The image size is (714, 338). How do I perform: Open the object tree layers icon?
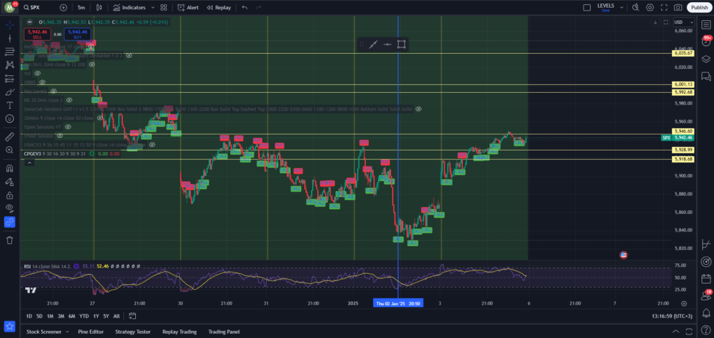(706, 59)
